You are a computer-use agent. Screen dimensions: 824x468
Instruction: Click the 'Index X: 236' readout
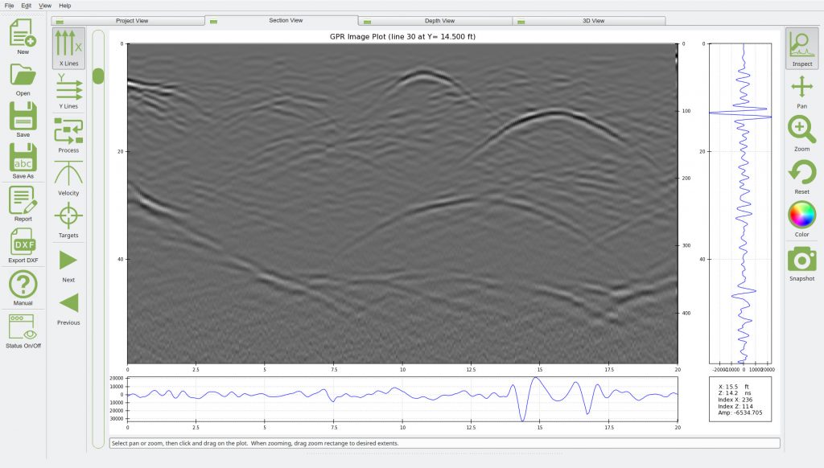click(735, 400)
